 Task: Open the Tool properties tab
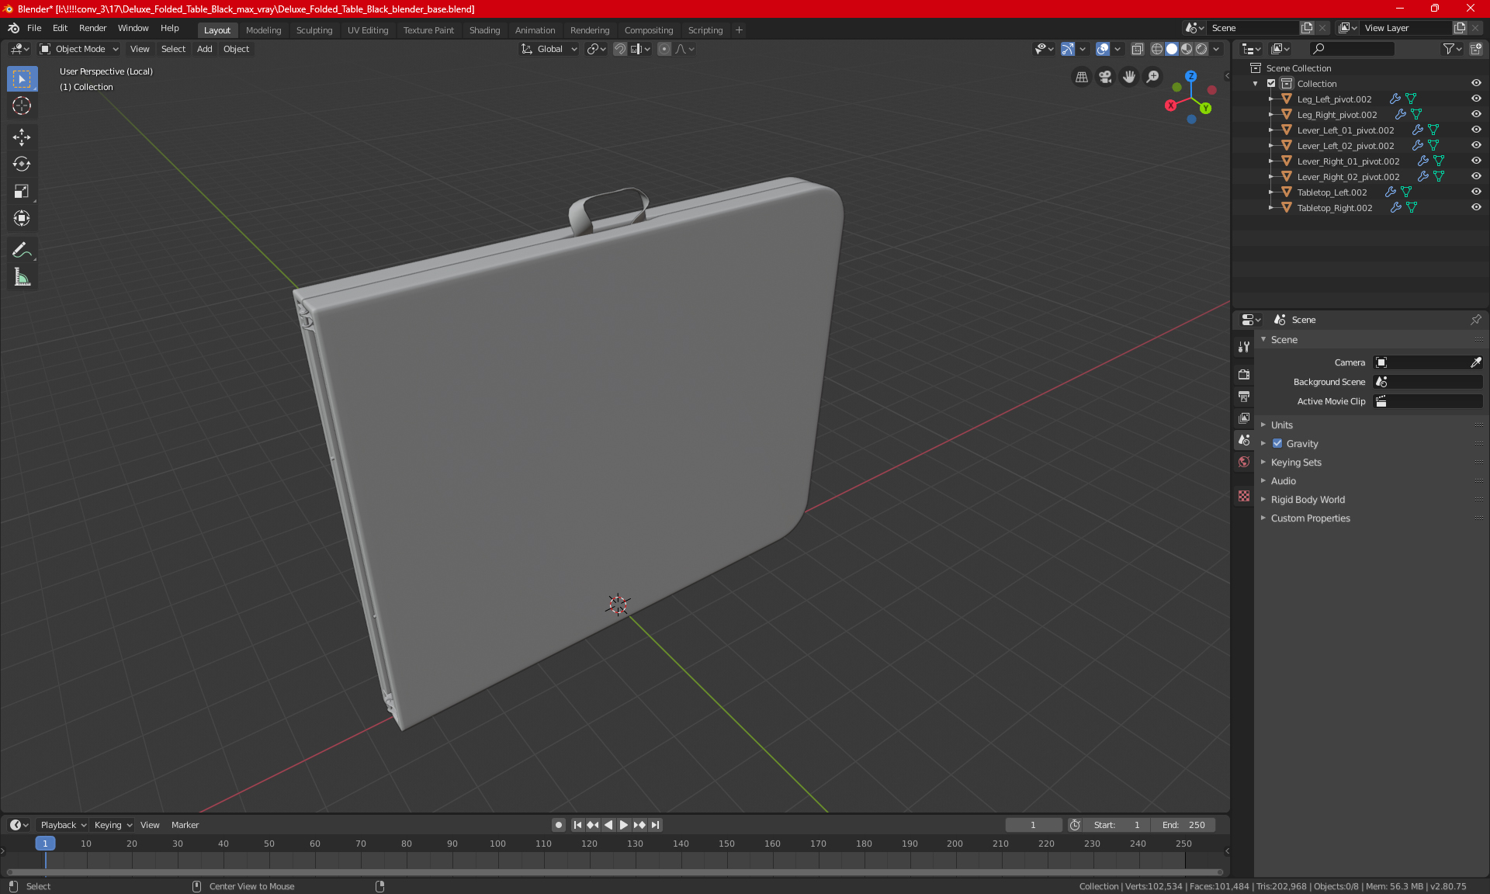[1244, 347]
